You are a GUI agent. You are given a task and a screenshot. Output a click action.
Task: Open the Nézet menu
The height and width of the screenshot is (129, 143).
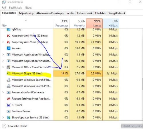(x=28, y=8)
